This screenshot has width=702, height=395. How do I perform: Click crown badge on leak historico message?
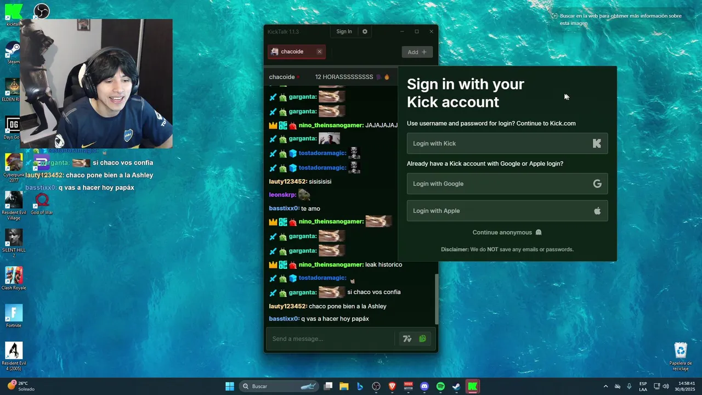coord(273,264)
